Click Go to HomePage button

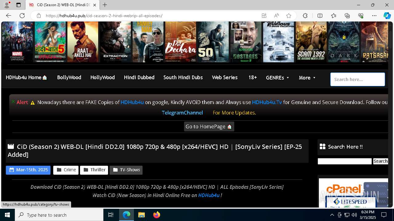[209, 126]
